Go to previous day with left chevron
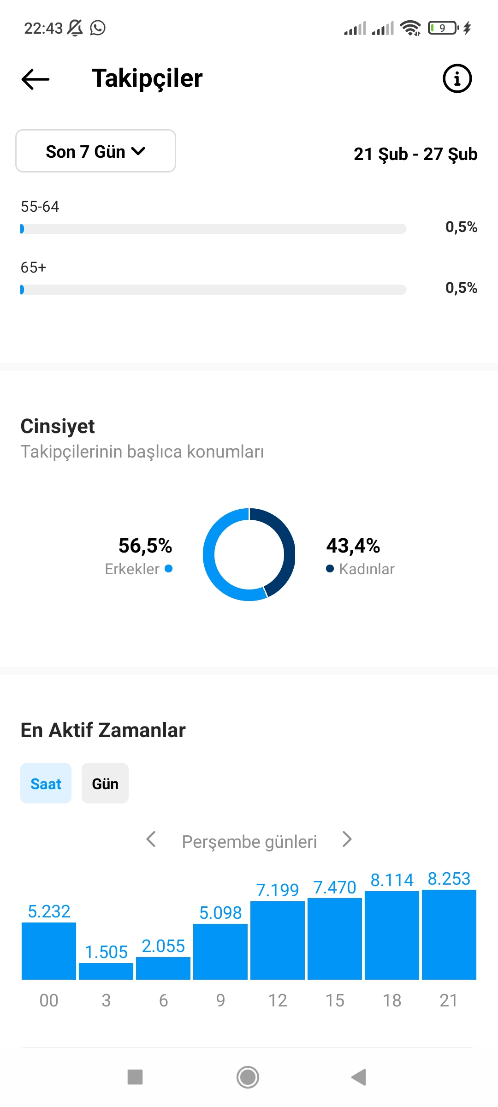 pos(151,839)
